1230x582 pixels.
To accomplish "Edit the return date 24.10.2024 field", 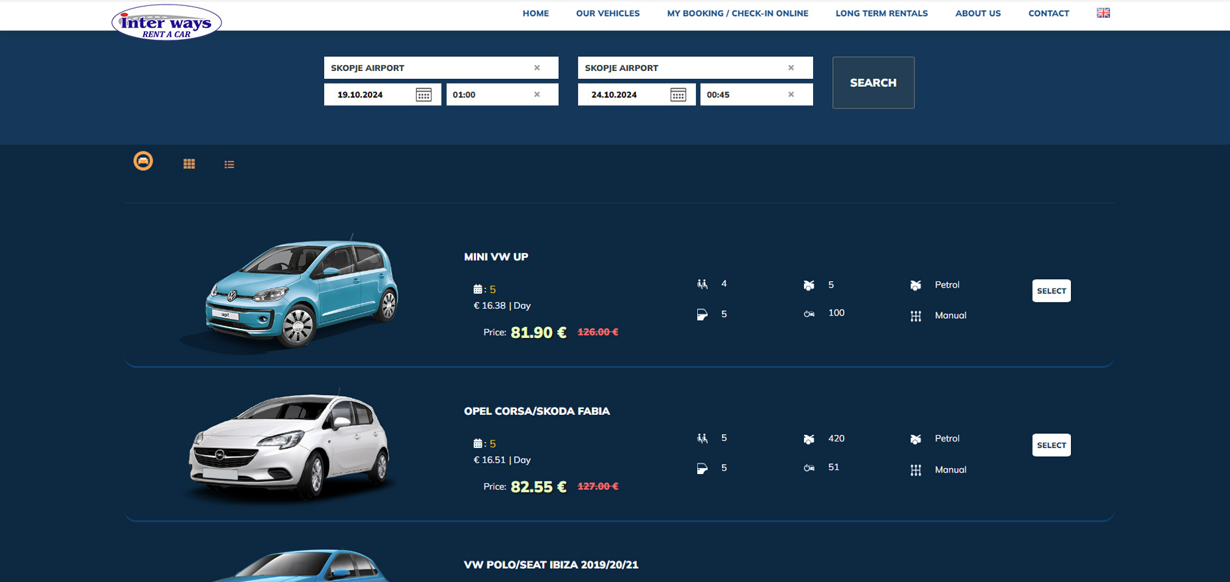I will coord(637,94).
